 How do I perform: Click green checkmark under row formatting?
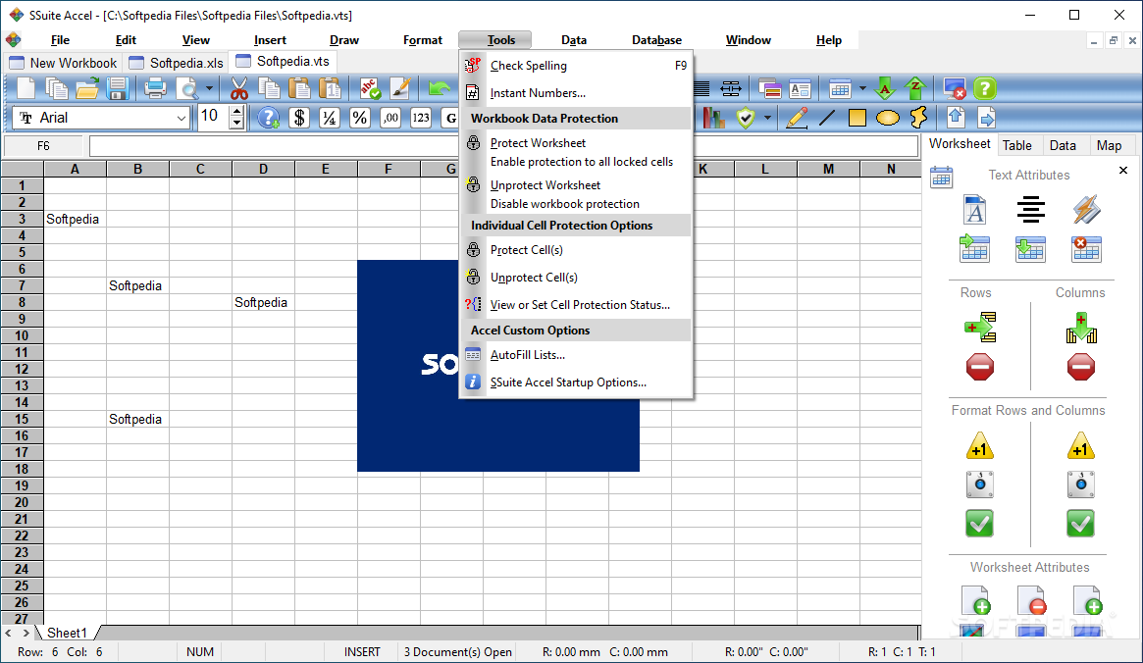pos(980,523)
